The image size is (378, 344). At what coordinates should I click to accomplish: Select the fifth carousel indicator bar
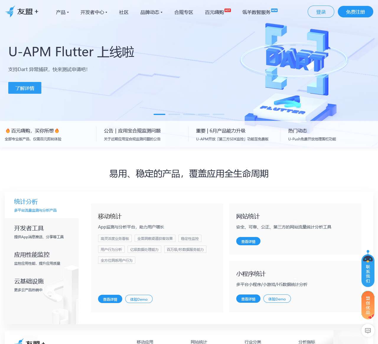[x=219, y=114]
